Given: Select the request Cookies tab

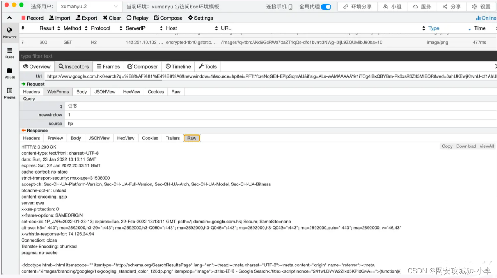Looking at the screenshot, I should coord(156,92).
